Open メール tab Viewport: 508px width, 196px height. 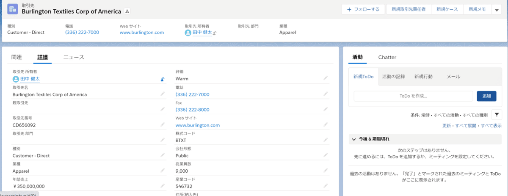click(x=453, y=77)
